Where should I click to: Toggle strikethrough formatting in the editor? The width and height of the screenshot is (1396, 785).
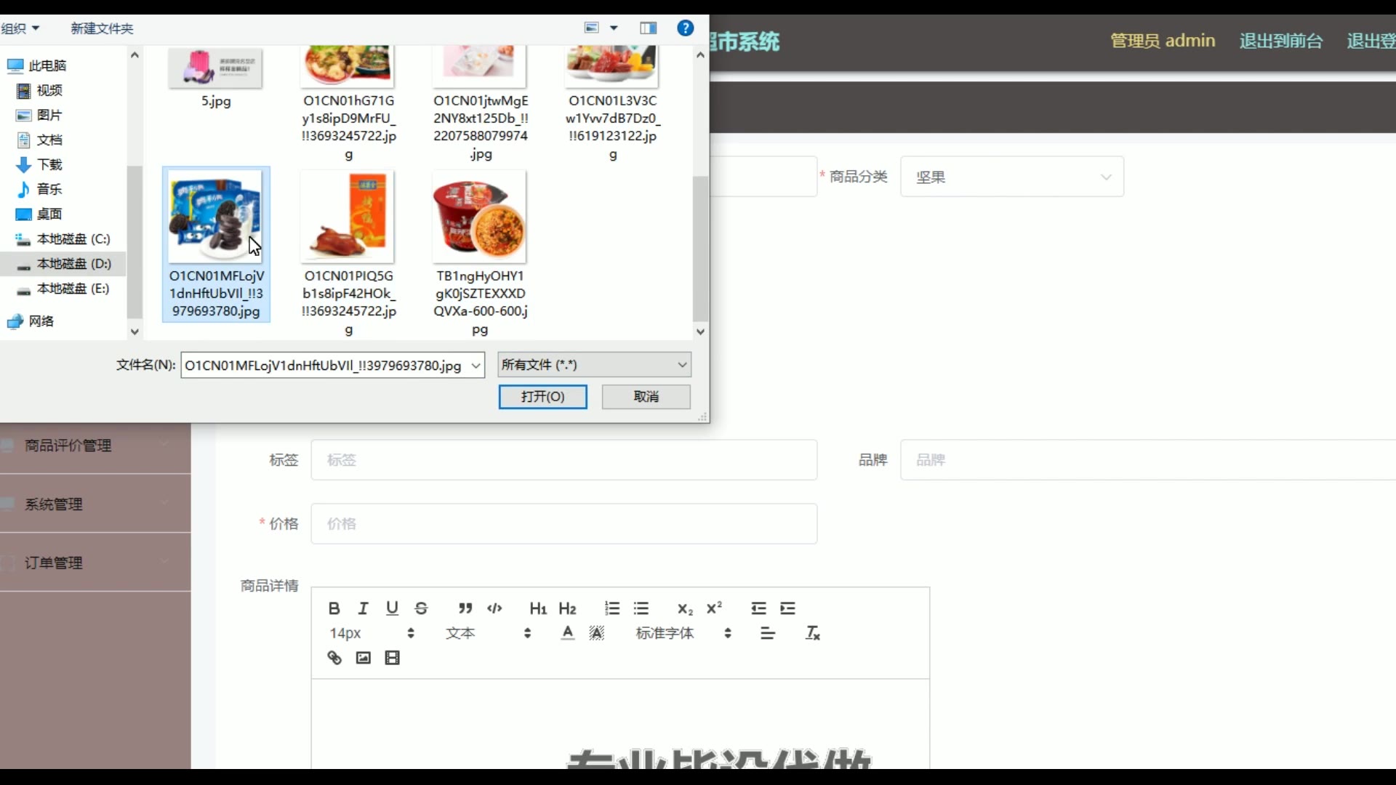421,608
